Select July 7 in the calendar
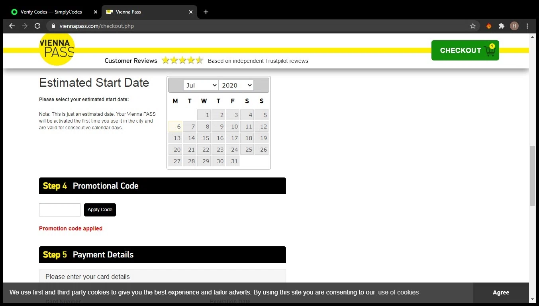The image size is (539, 306). (190, 127)
